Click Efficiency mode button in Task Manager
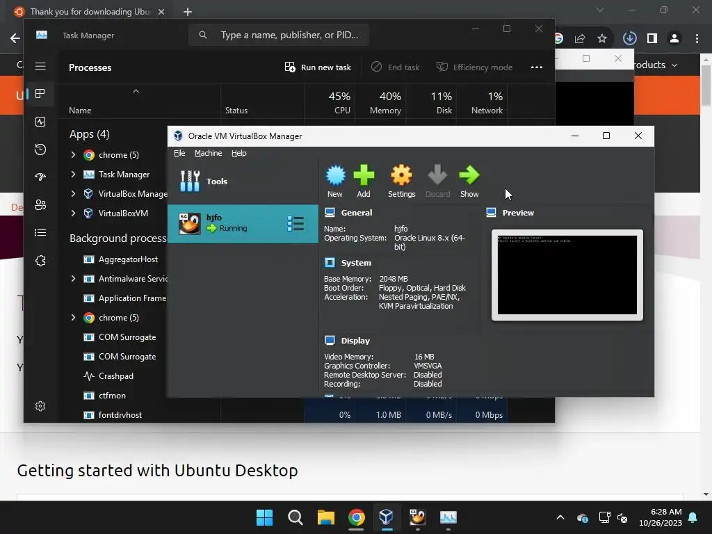 [474, 67]
